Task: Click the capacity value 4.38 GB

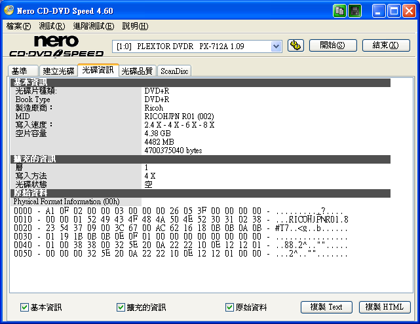Action: pos(157,134)
